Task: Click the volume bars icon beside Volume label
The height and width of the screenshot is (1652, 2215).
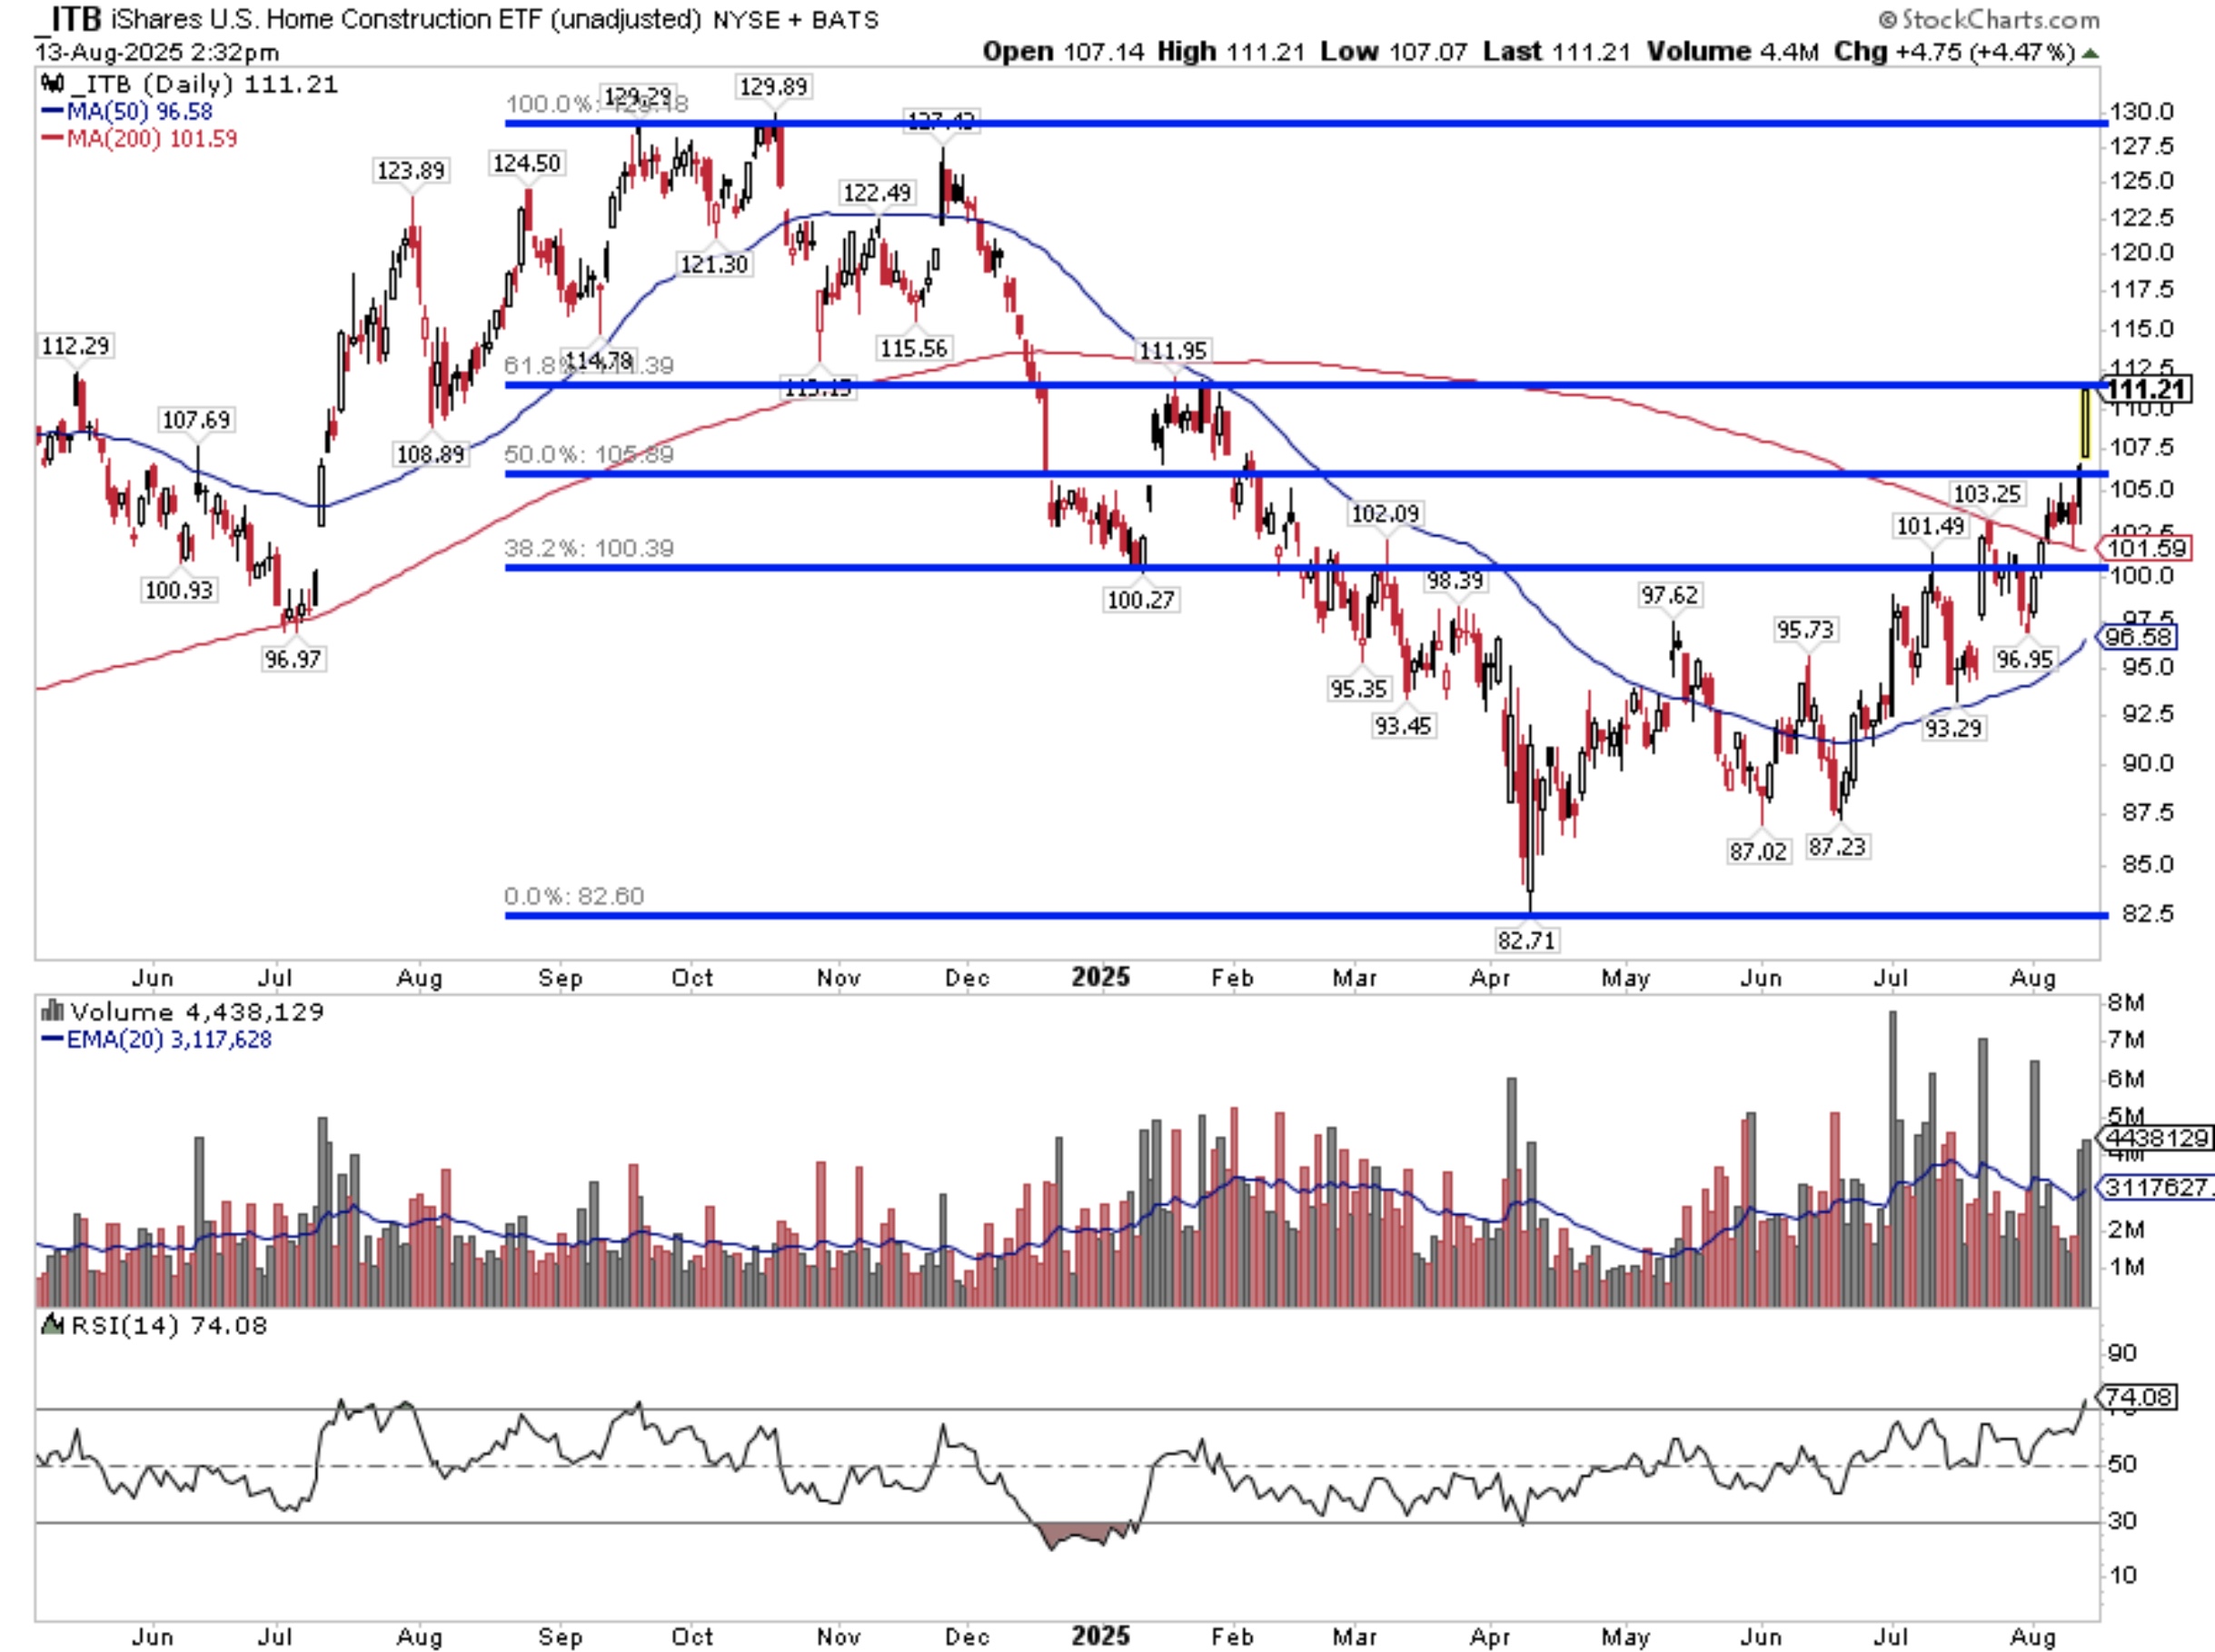Action: (x=52, y=1012)
